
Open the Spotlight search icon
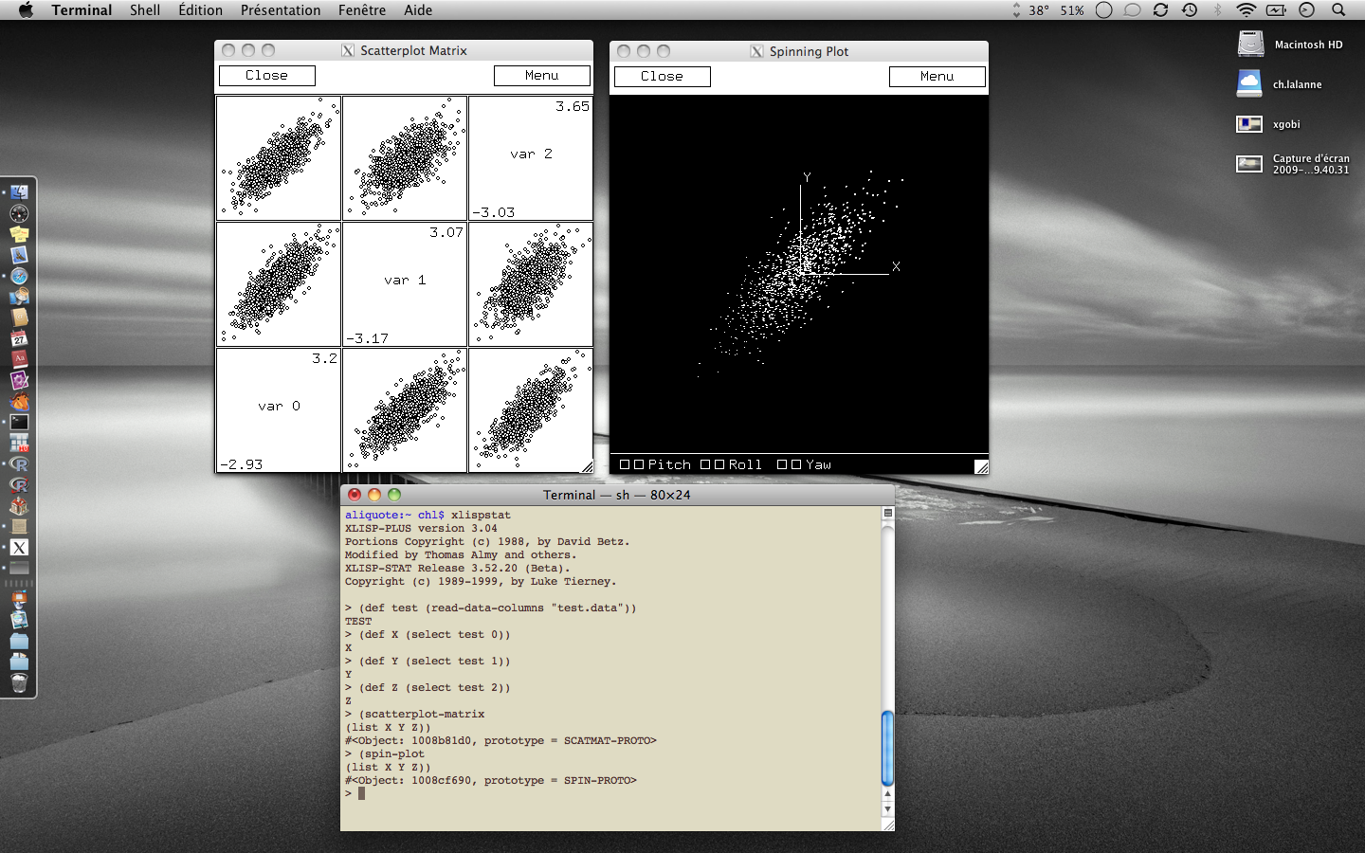1338,10
